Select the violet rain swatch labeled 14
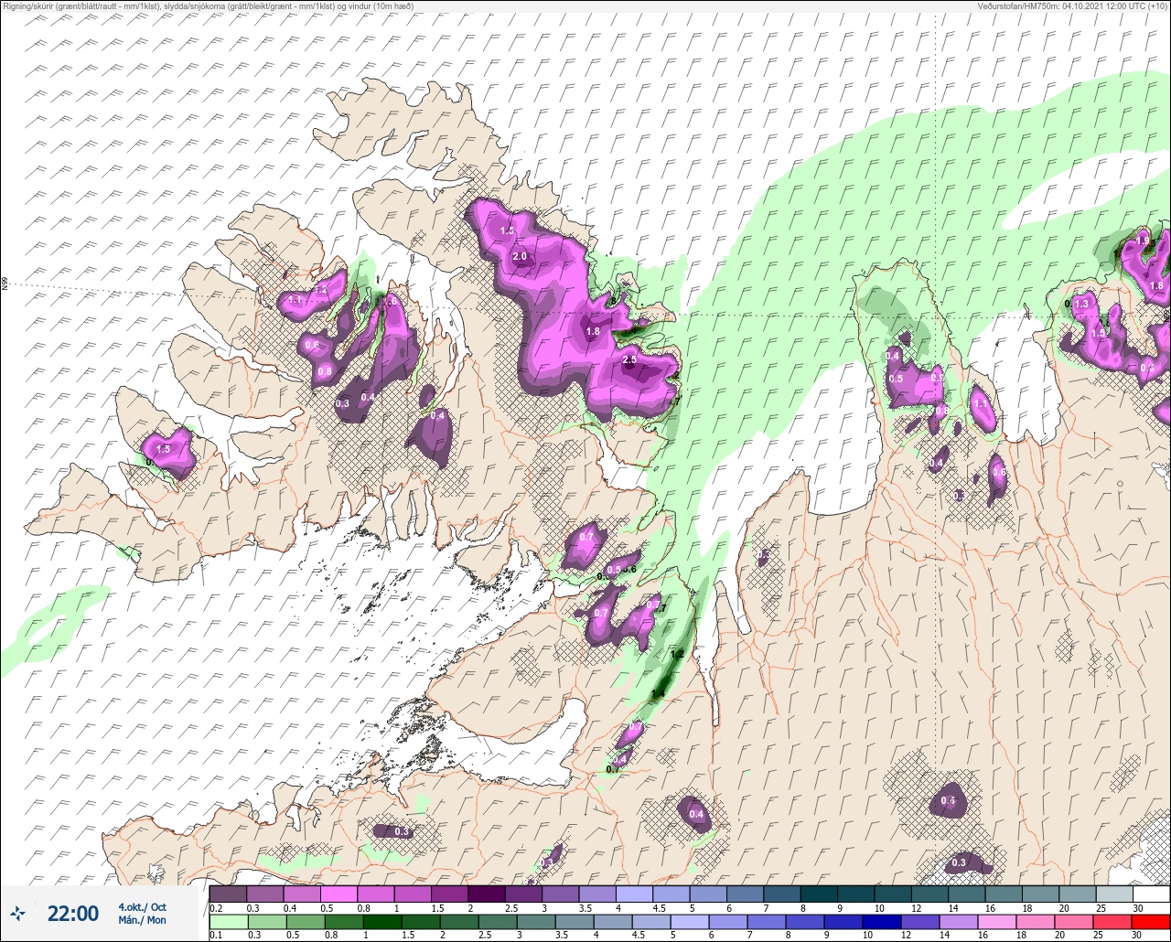Viewport: 1171px width, 942px height. click(959, 922)
